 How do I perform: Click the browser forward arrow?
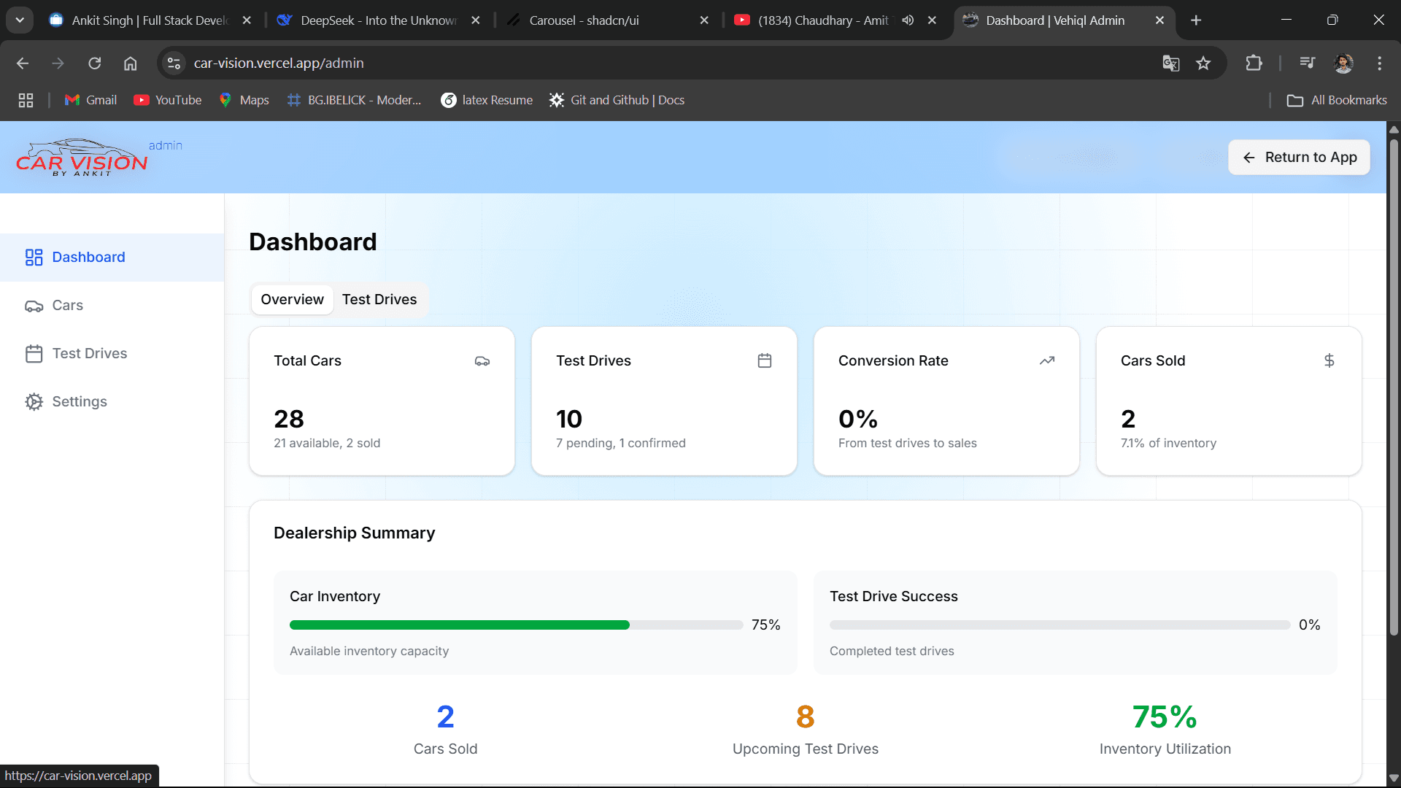pos(58,63)
